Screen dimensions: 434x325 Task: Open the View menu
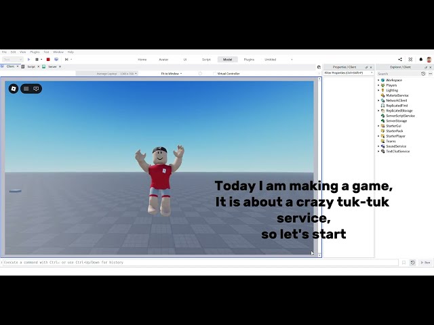click(x=22, y=52)
